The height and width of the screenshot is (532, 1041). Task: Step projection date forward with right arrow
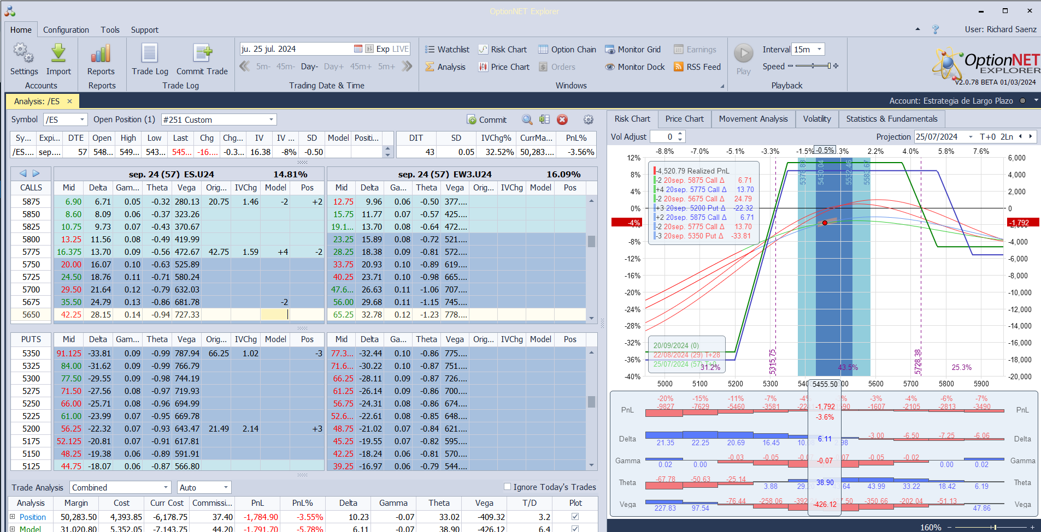click(x=1031, y=137)
